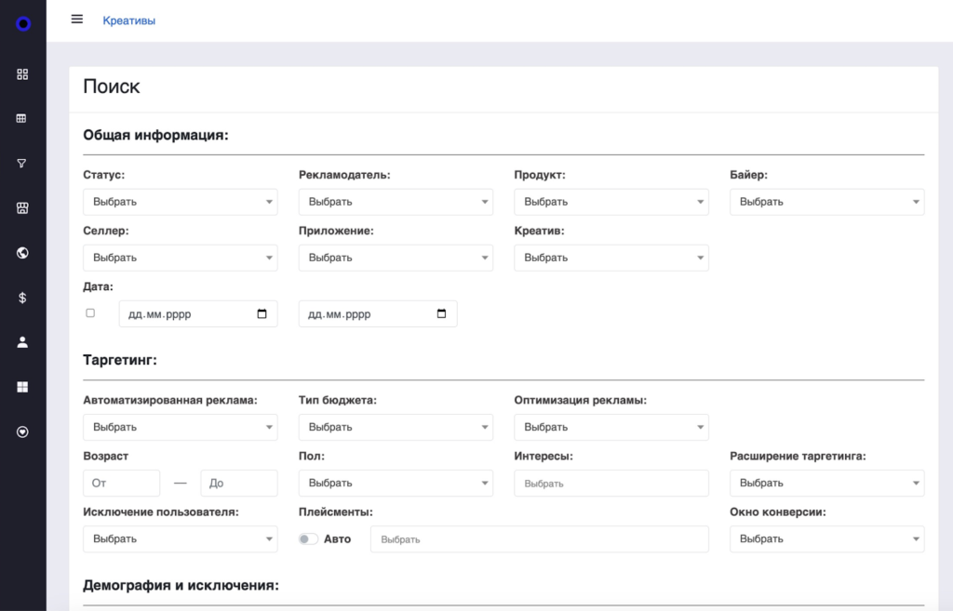Expand the Рекламодатель dropdown
The height and width of the screenshot is (611, 953).
pos(396,202)
